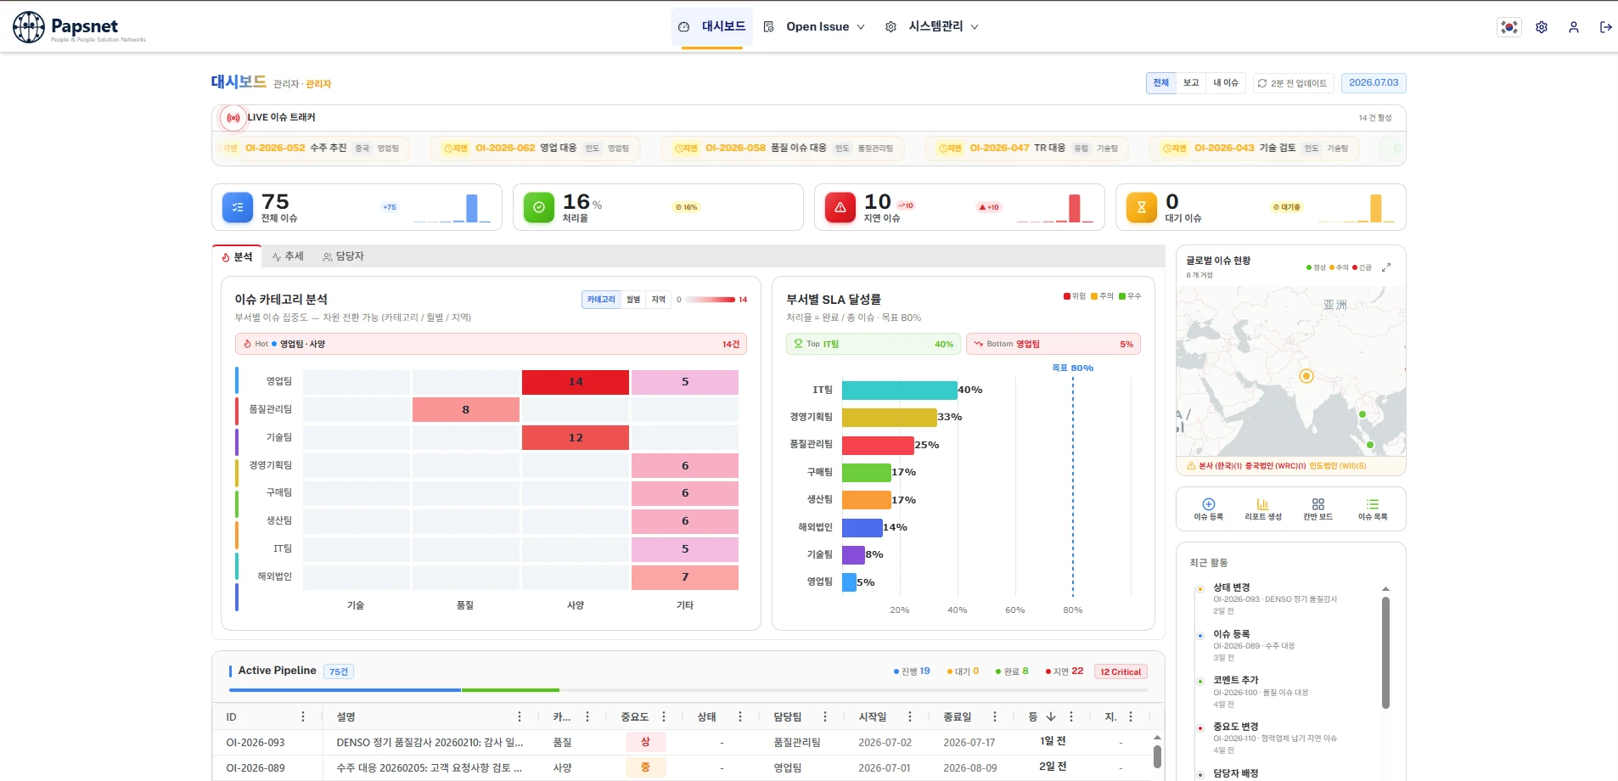Open the language flag selector
Screen dimensions: 1618x781
[x=1509, y=27]
